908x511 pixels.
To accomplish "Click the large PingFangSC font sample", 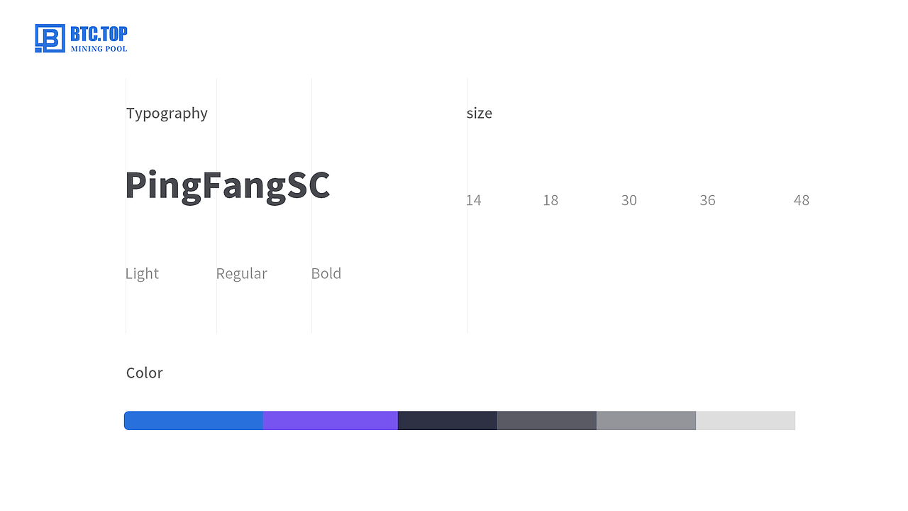I will tap(227, 186).
